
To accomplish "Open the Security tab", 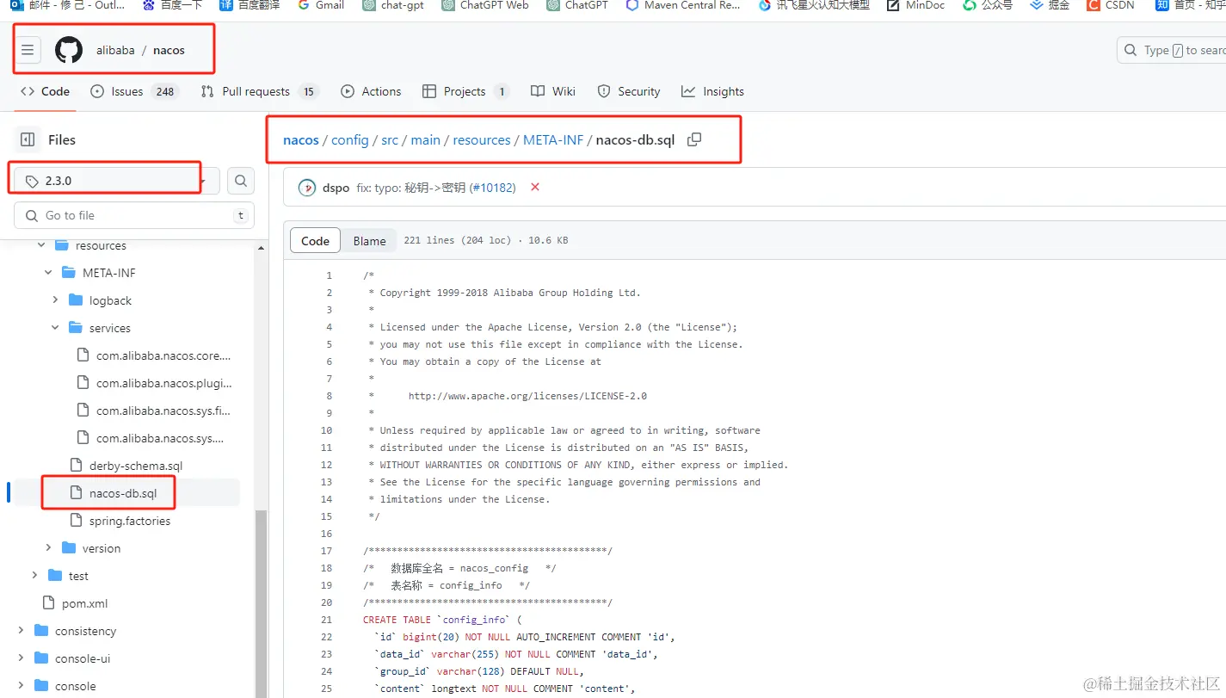I will click(629, 91).
